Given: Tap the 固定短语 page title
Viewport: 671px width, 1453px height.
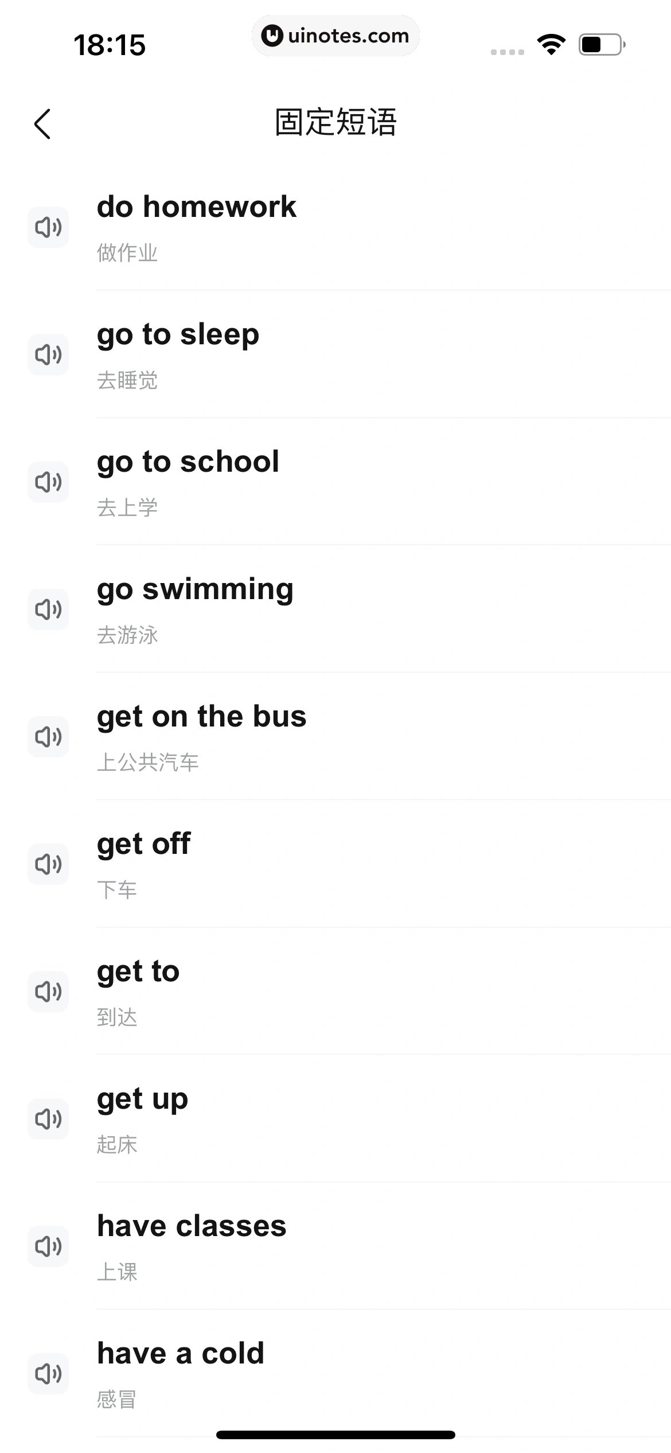Looking at the screenshot, I should click(x=335, y=123).
